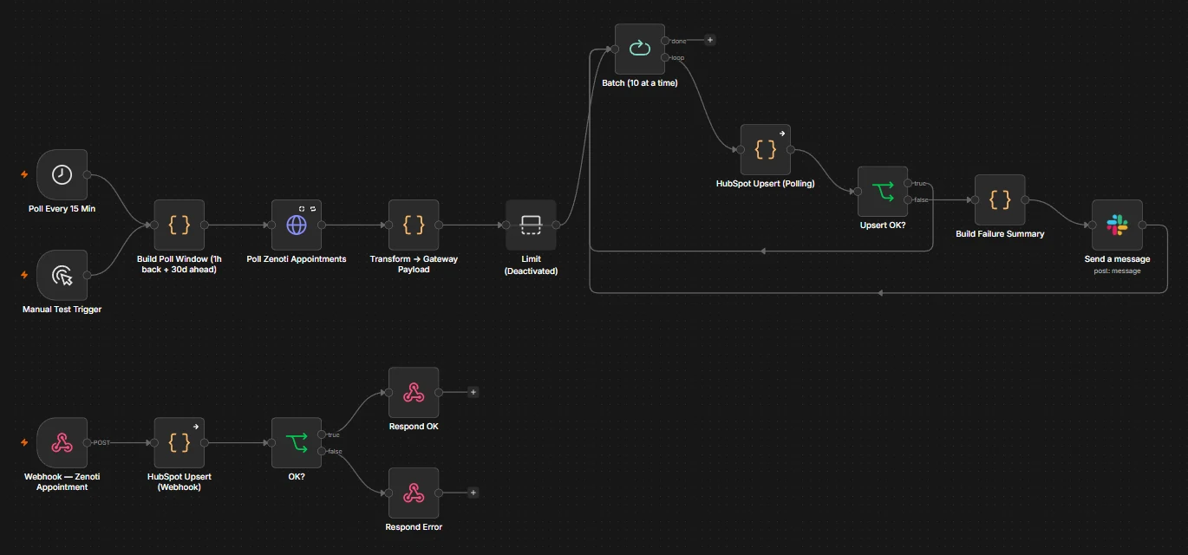This screenshot has height=555, width=1188.
Task: Select the Manual Test Trigger cursor node
Action: 62,275
